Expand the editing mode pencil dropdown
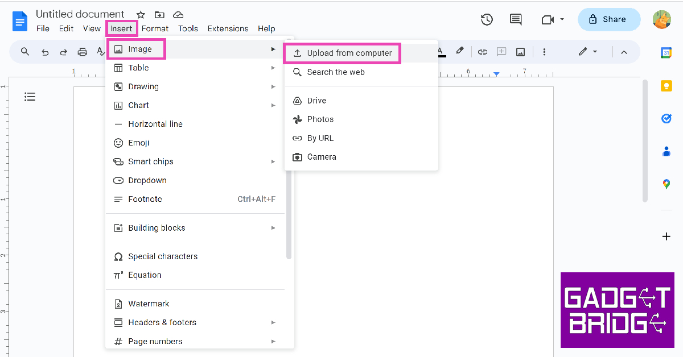683x357 pixels. pyautogui.click(x=595, y=52)
